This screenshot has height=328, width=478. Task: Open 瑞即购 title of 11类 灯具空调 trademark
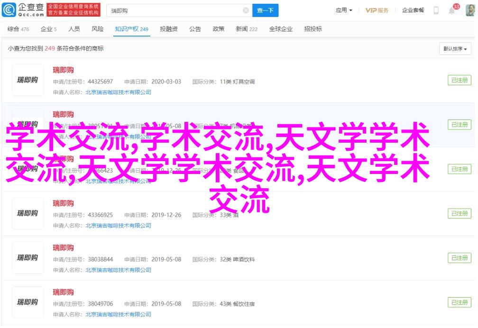click(x=63, y=70)
